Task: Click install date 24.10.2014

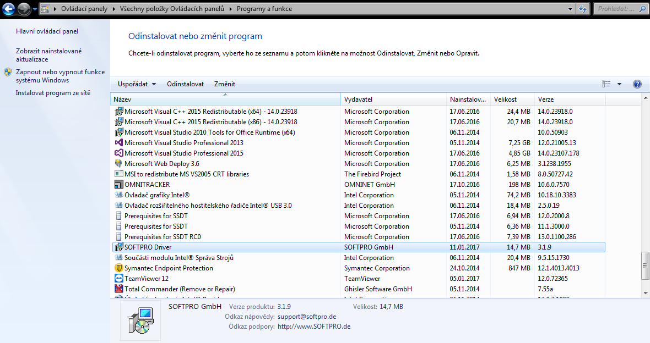Action: click(x=465, y=268)
